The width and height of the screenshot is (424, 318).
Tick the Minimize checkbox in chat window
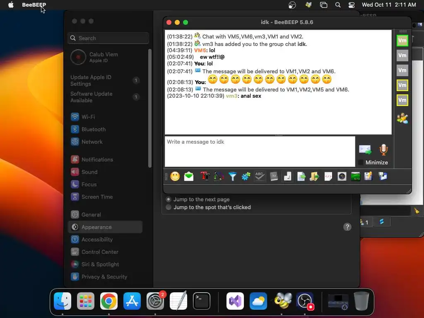pos(361,162)
